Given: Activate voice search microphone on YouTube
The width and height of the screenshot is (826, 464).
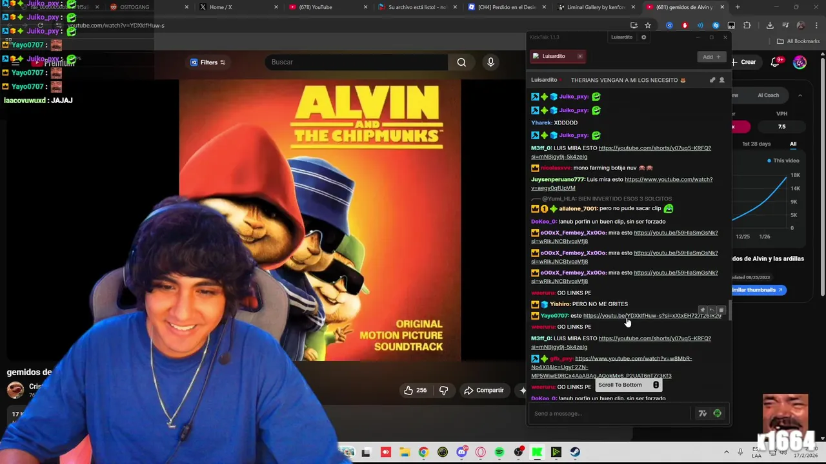Looking at the screenshot, I should click(x=490, y=62).
